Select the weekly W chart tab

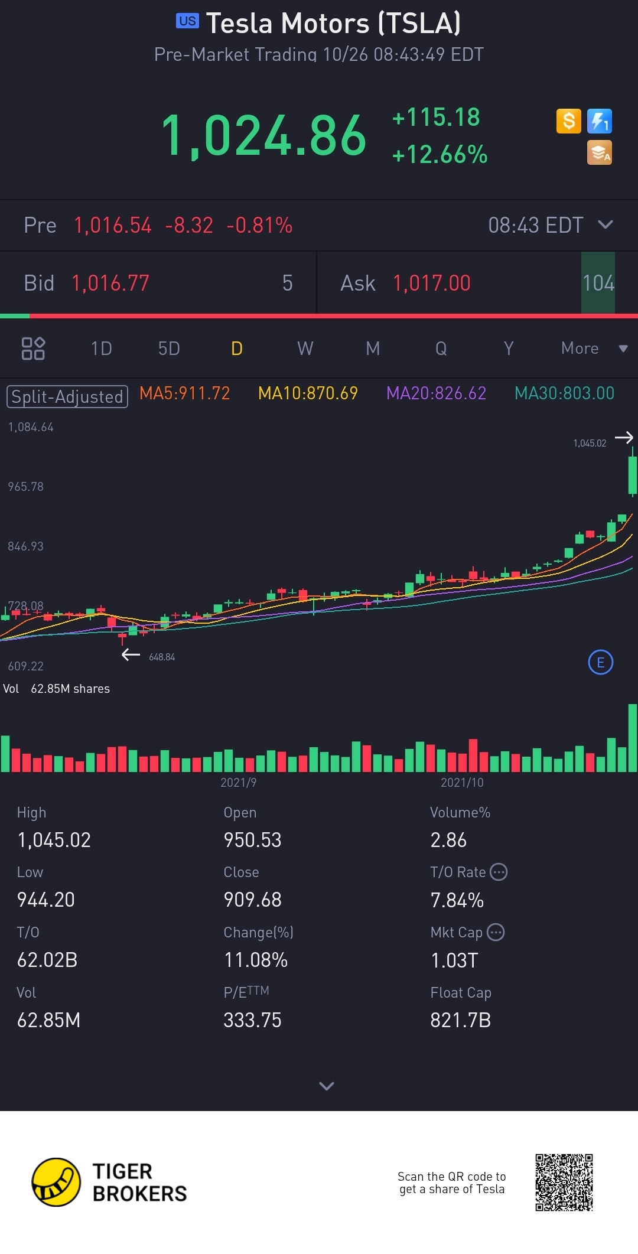click(305, 348)
